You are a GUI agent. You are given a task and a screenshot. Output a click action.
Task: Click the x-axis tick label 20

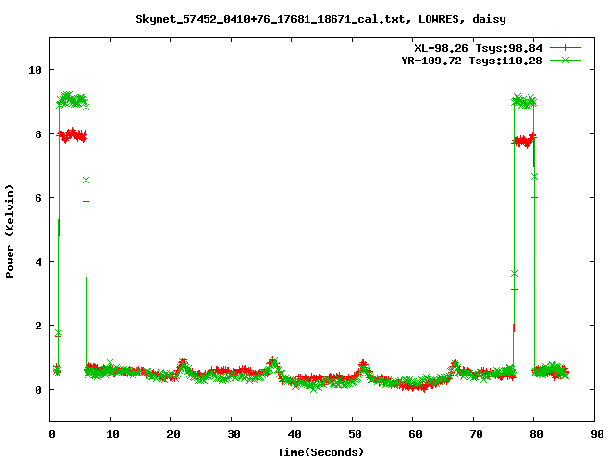[173, 434]
